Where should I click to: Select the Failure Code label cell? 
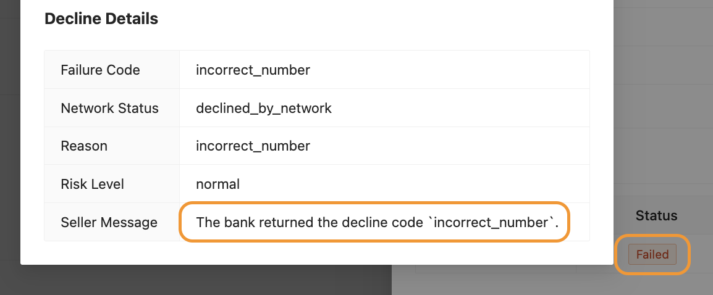click(100, 70)
